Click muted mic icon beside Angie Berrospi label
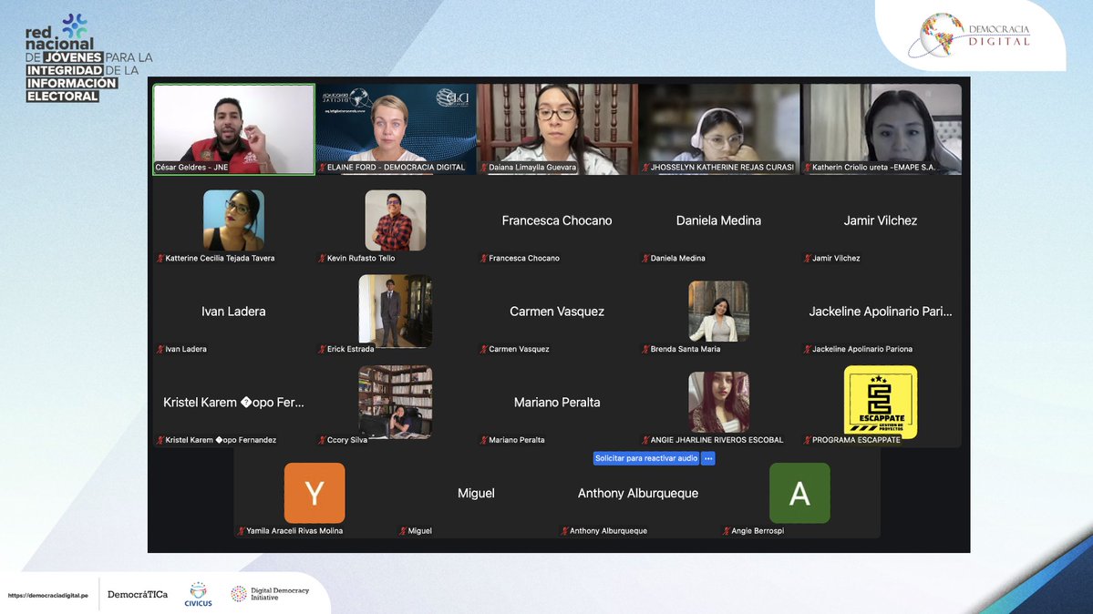Viewport: 1093px width, 614px height. click(727, 531)
